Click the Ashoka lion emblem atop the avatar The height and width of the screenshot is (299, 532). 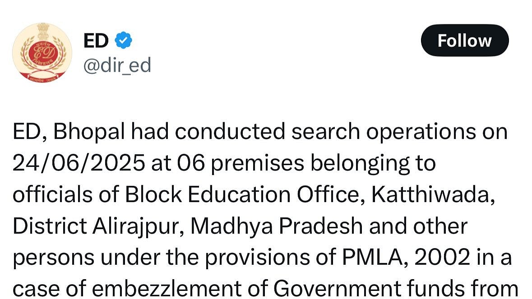(x=42, y=31)
